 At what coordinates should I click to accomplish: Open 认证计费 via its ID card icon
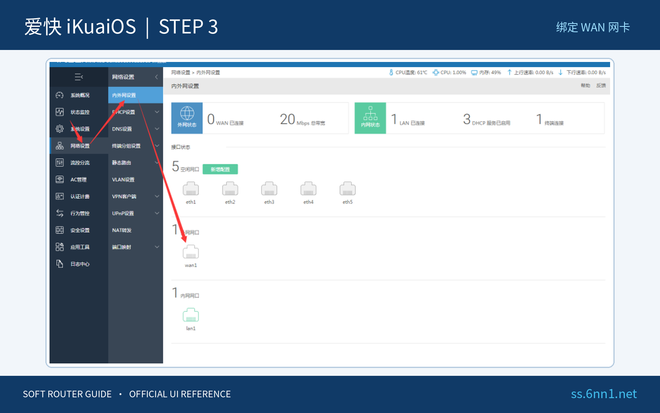pyautogui.click(x=60, y=197)
